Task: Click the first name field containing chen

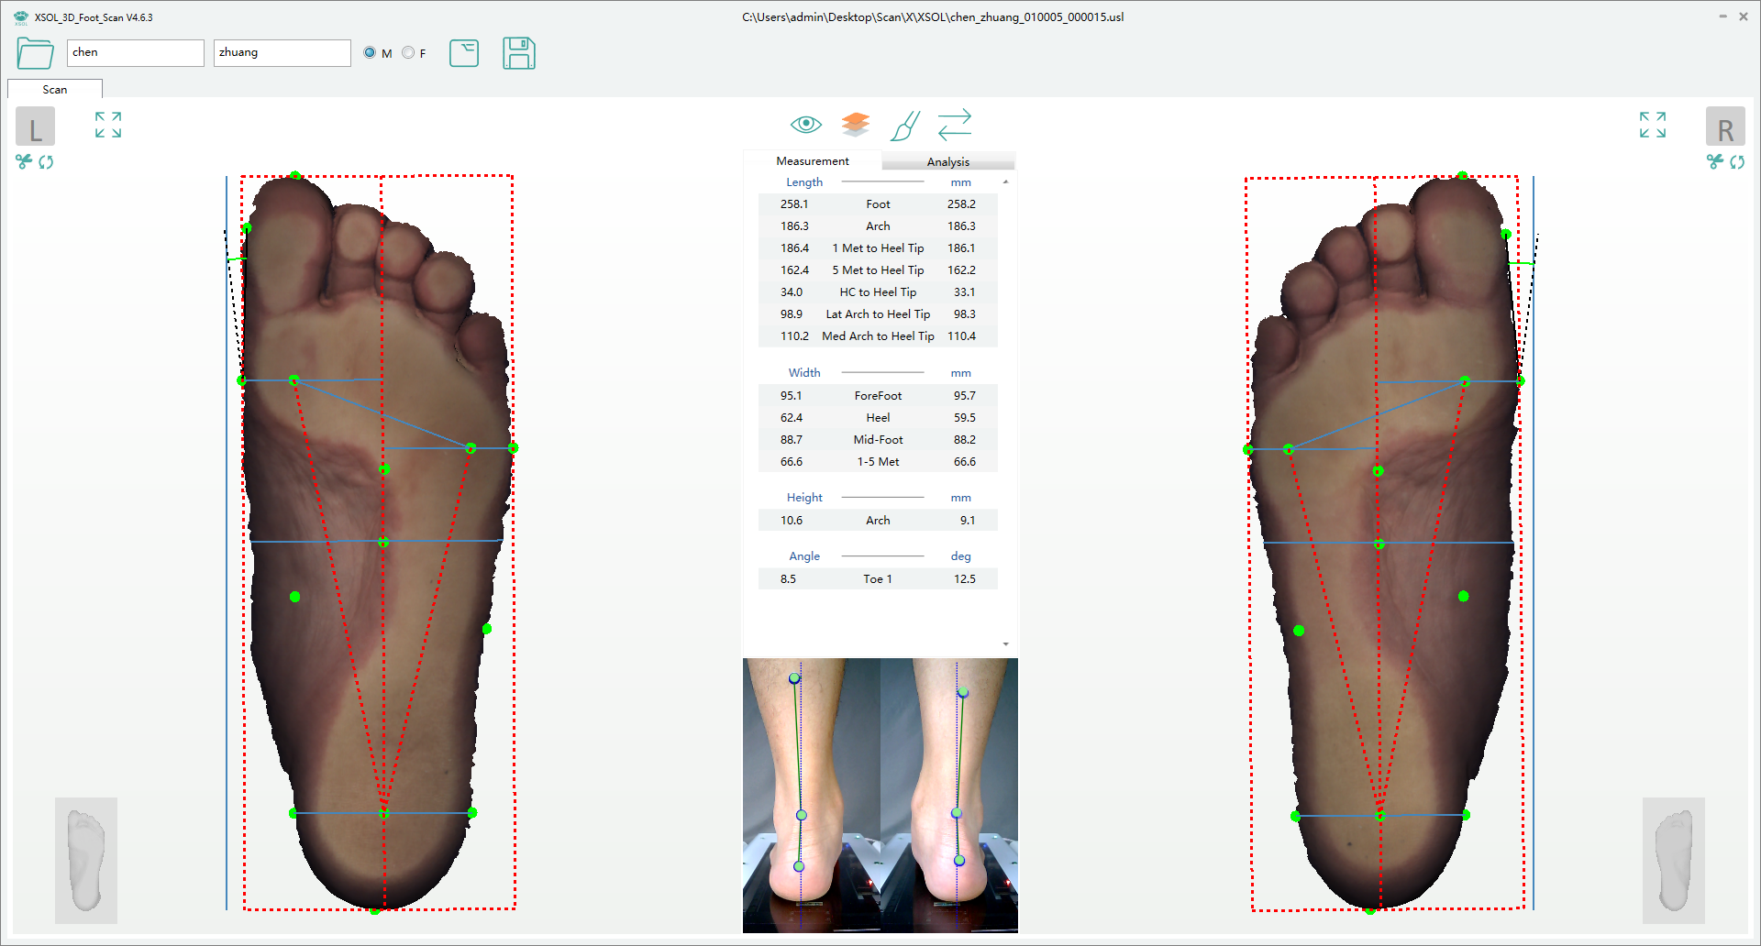Action: point(135,53)
